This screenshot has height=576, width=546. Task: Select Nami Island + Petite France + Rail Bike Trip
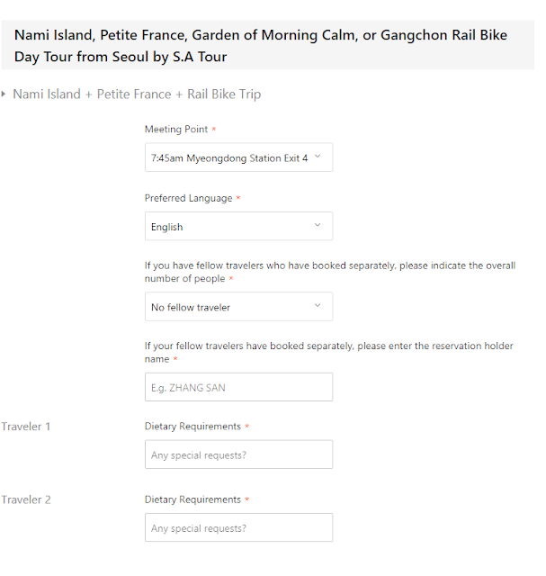[137, 94]
